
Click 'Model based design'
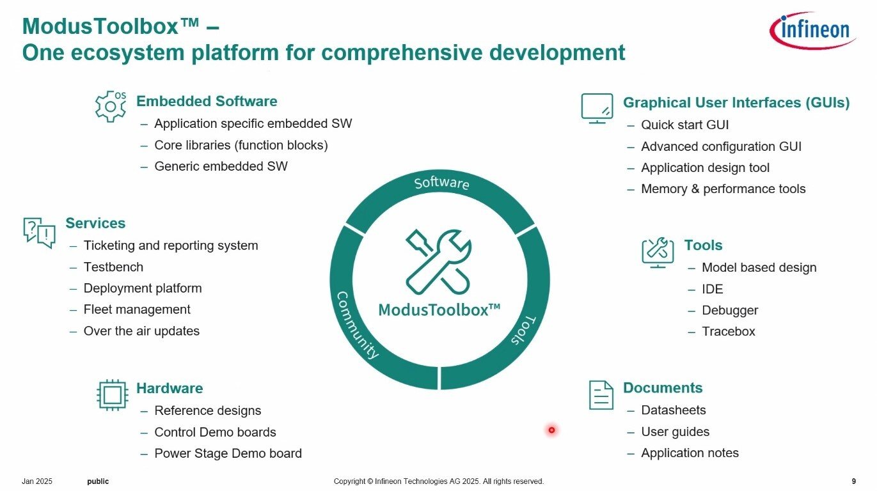[x=759, y=267]
